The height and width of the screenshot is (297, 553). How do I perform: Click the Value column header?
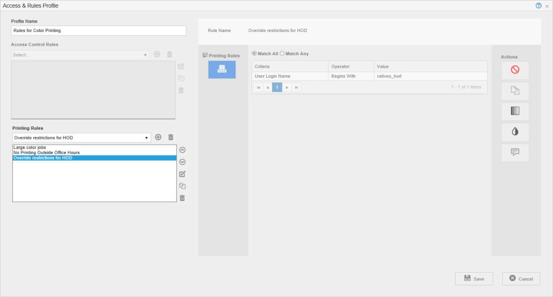pos(431,66)
